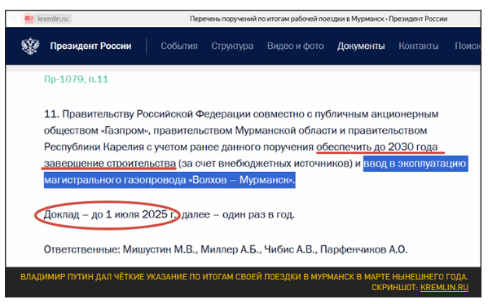
Task: Click the kremlin.ru site favicon
Action: point(29,19)
